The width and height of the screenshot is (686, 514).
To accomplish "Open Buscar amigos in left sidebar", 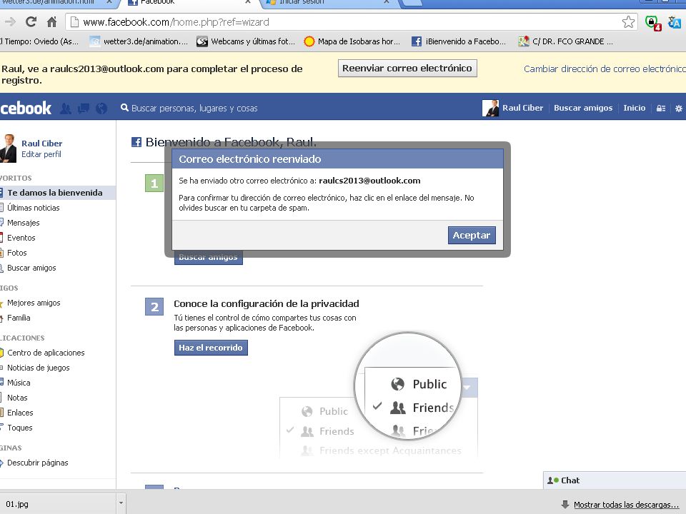I will [x=31, y=268].
